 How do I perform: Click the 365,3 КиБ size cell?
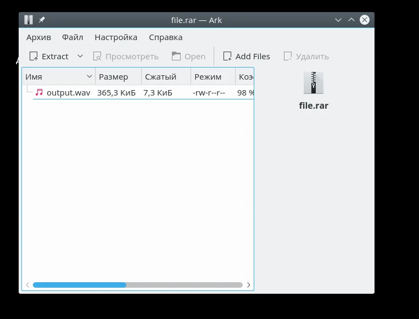click(x=116, y=93)
